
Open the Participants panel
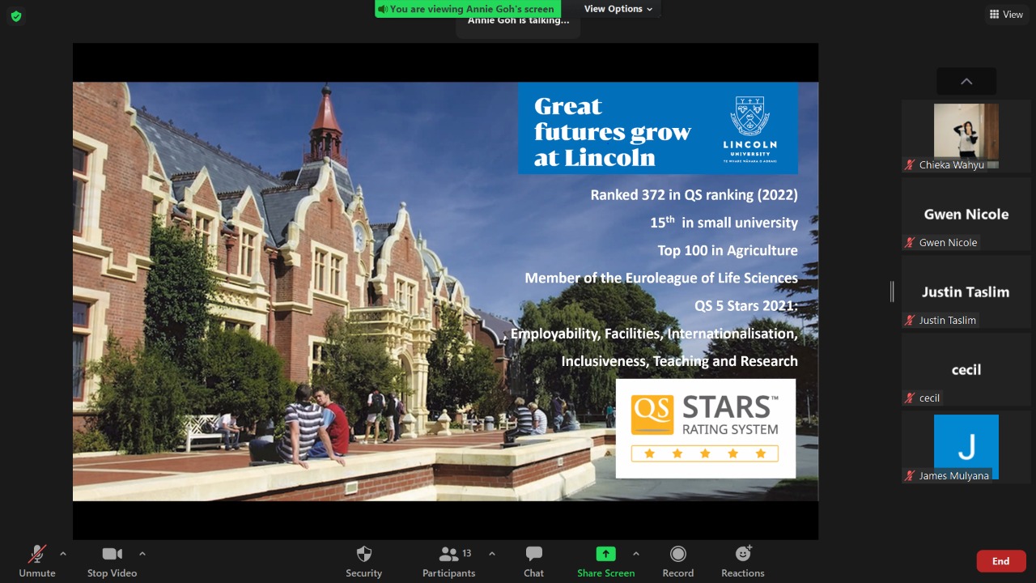coord(449,561)
